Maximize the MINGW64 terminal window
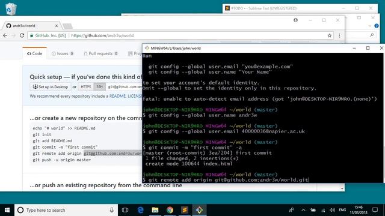Screen dimensions: 385x216 (x=368, y=48)
